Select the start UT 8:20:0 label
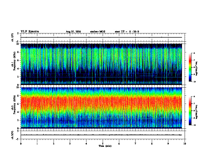The image size is (208, 161). coord(127,32)
